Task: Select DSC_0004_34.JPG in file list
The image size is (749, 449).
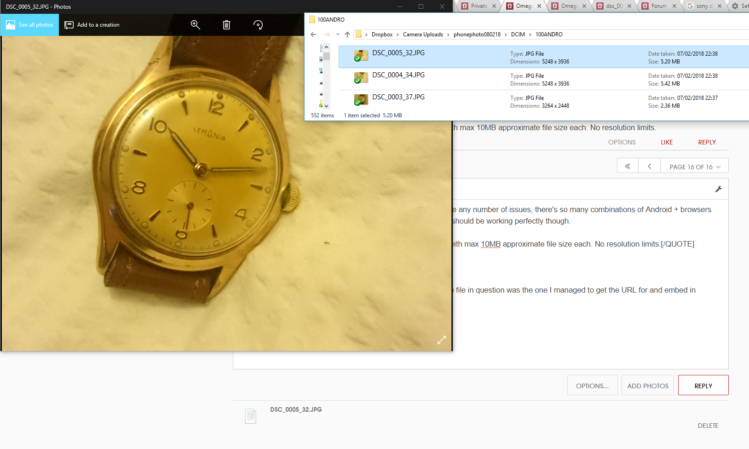Action: [x=398, y=75]
